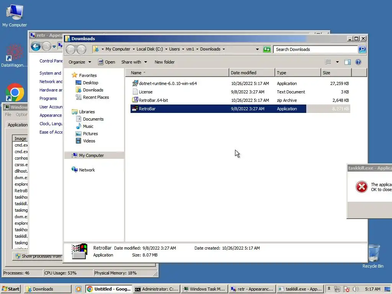Show hidden tray icons arrow
Viewport: 392px width, 294px height.
[x=329, y=289]
